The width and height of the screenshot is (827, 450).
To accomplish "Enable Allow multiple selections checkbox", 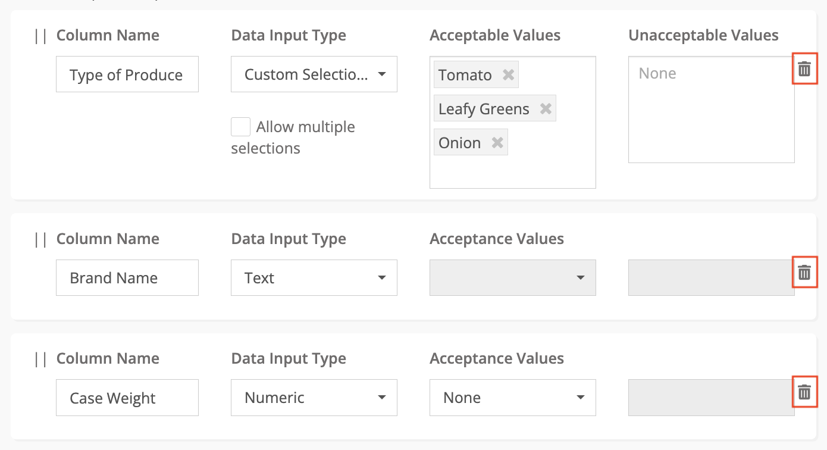I will 240,127.
